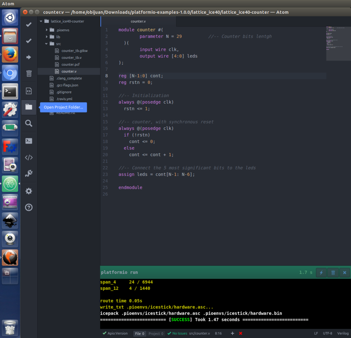Toggle the File 0 linter scope
The height and width of the screenshot is (338, 351).
pyautogui.click(x=140, y=333)
